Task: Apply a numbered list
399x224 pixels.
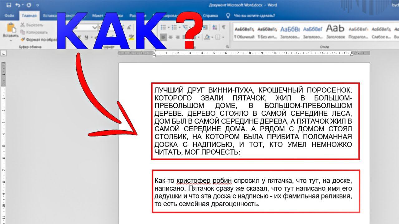Action: click(x=174, y=27)
